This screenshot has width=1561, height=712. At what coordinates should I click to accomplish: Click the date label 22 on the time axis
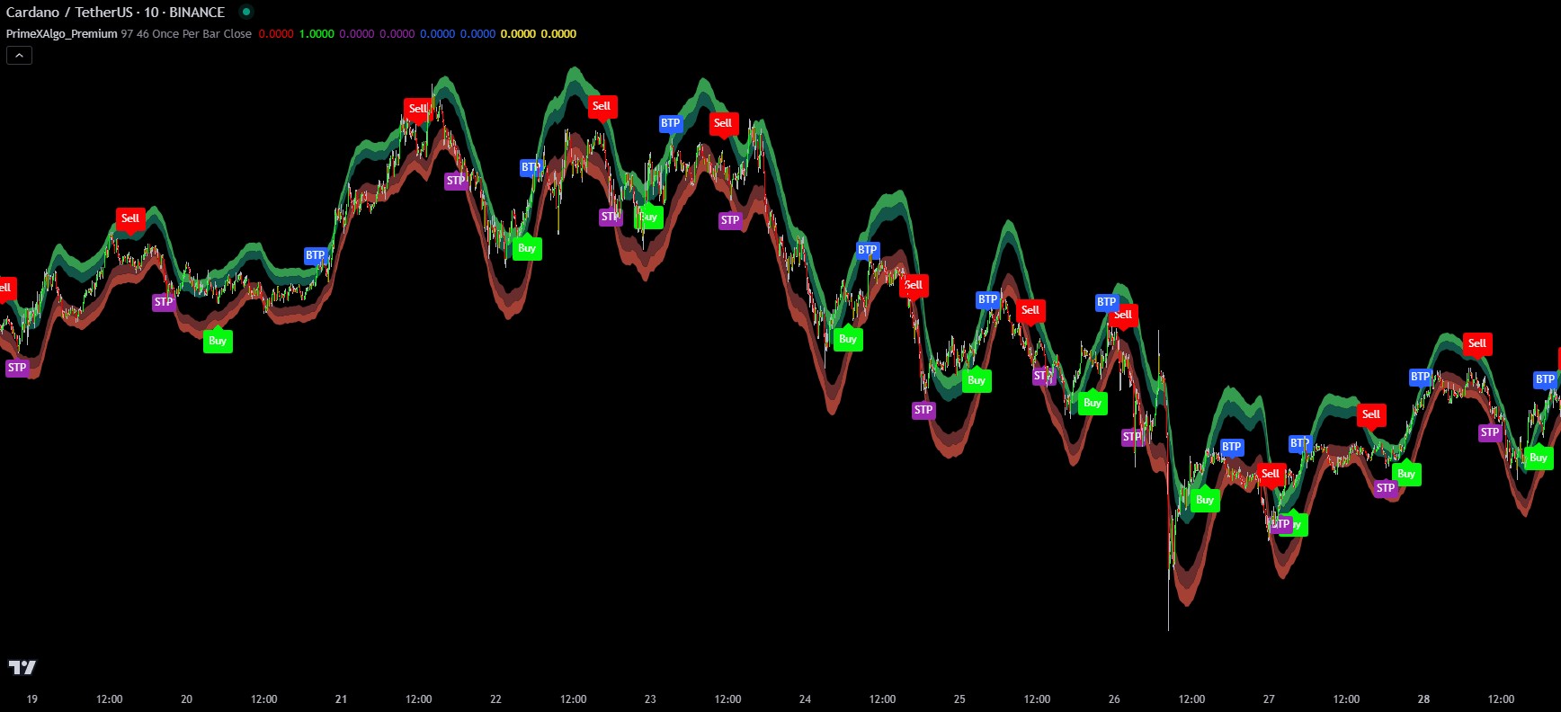pyautogui.click(x=495, y=699)
